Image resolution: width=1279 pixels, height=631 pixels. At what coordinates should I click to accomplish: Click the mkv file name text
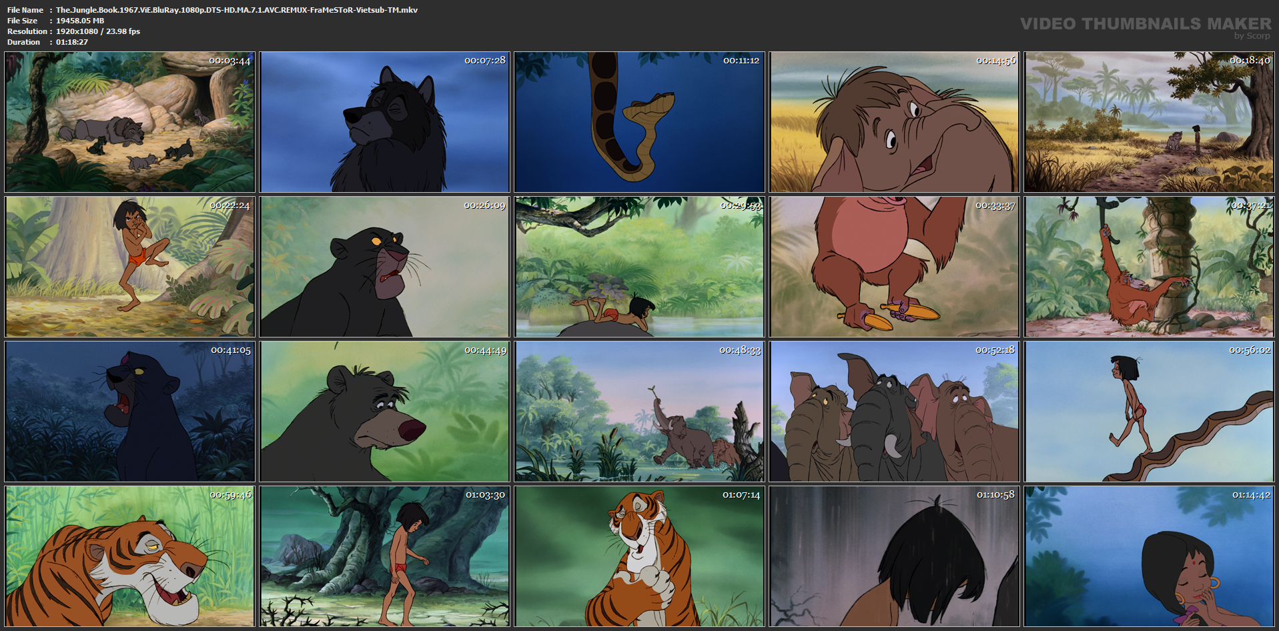coord(237,10)
